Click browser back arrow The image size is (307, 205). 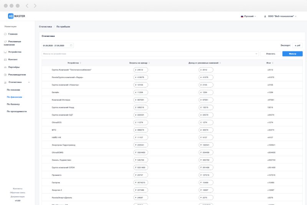27,6
